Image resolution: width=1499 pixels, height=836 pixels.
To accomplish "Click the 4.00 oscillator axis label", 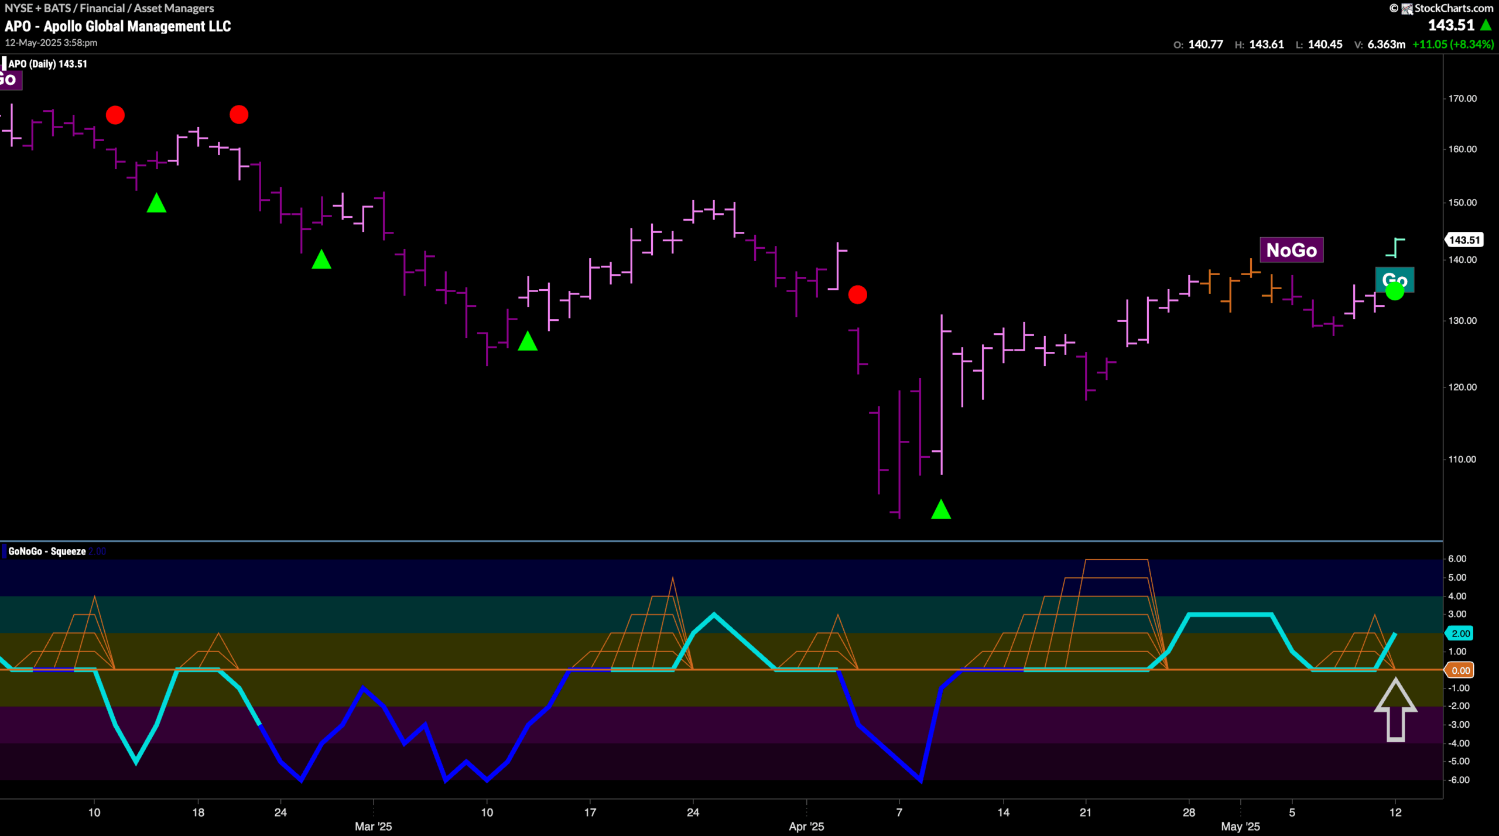I will (1457, 596).
